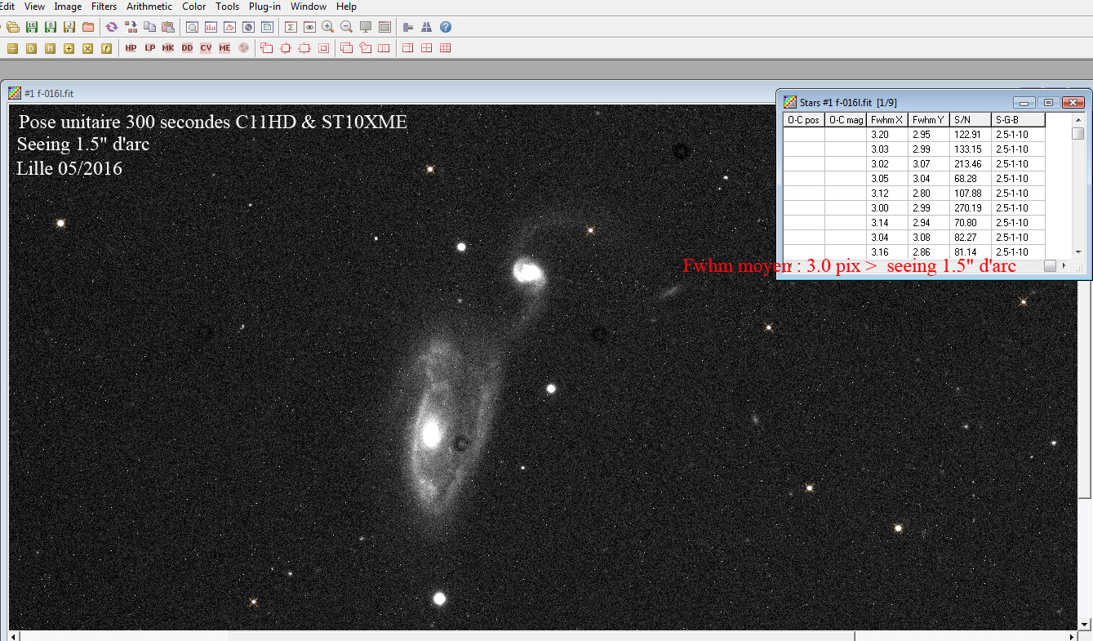Open the Filters menu
1093x641 pixels.
(x=104, y=7)
